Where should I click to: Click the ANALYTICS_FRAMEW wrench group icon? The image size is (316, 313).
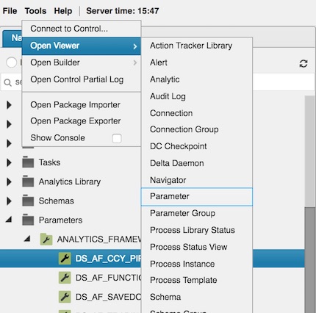[46, 240]
